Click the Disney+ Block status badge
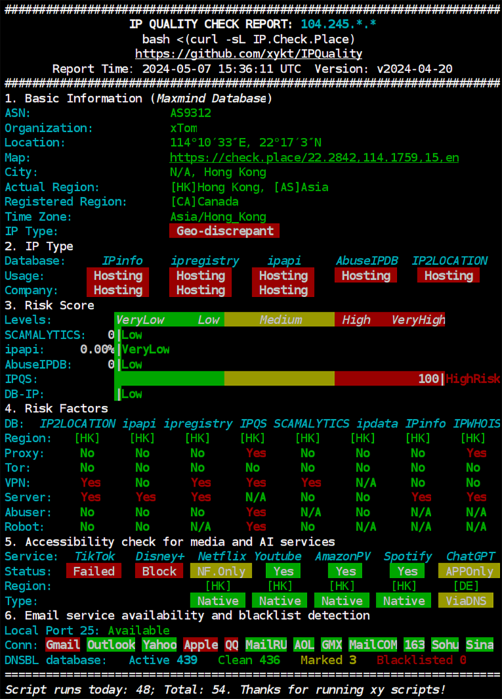502x699 pixels. (159, 571)
